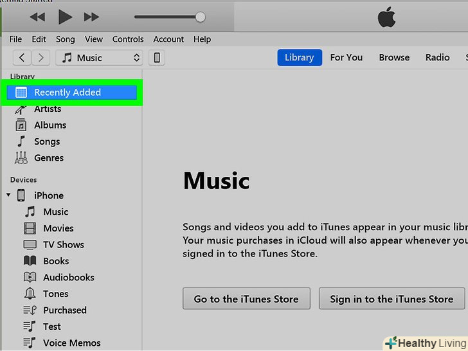Image resolution: width=468 pixels, height=351 pixels.
Task: Skip forward with the fast-forward button
Action: click(x=91, y=17)
